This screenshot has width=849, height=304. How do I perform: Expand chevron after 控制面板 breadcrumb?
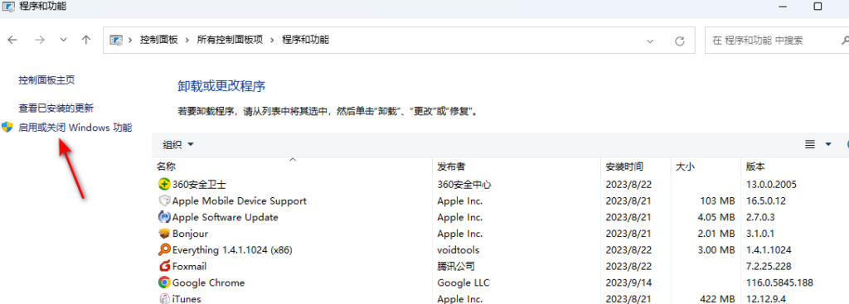187,40
